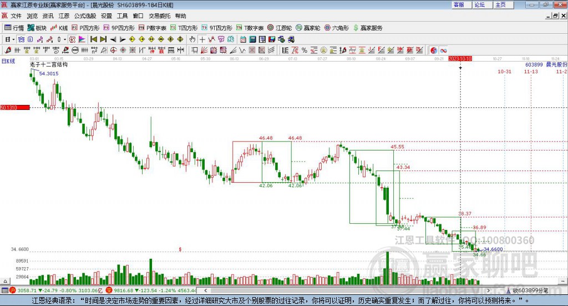Open the 江恩 menu
The image size is (568, 306).
click(64, 16)
